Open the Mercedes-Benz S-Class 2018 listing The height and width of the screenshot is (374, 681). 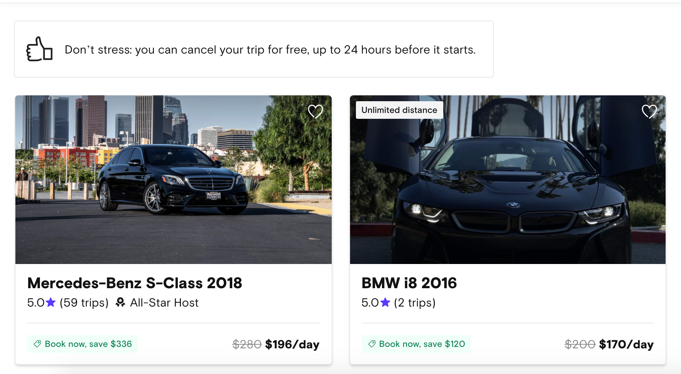click(135, 283)
